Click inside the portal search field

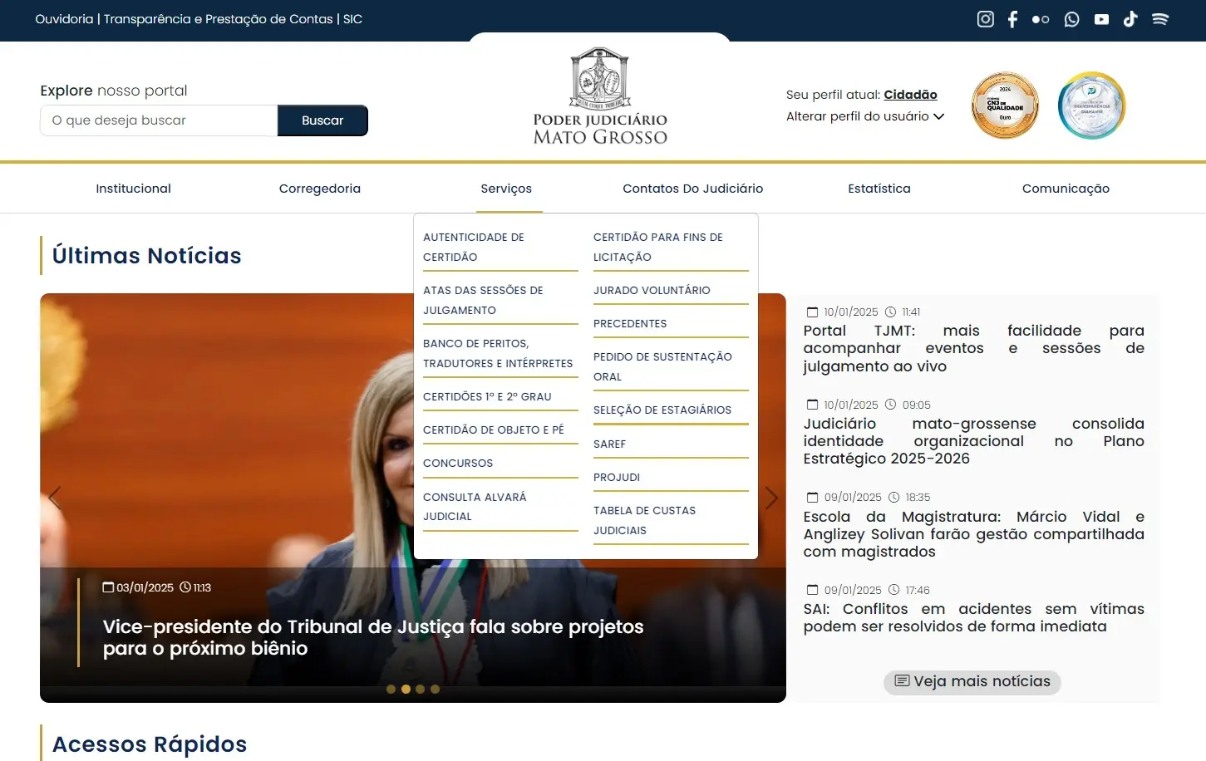[x=158, y=120]
